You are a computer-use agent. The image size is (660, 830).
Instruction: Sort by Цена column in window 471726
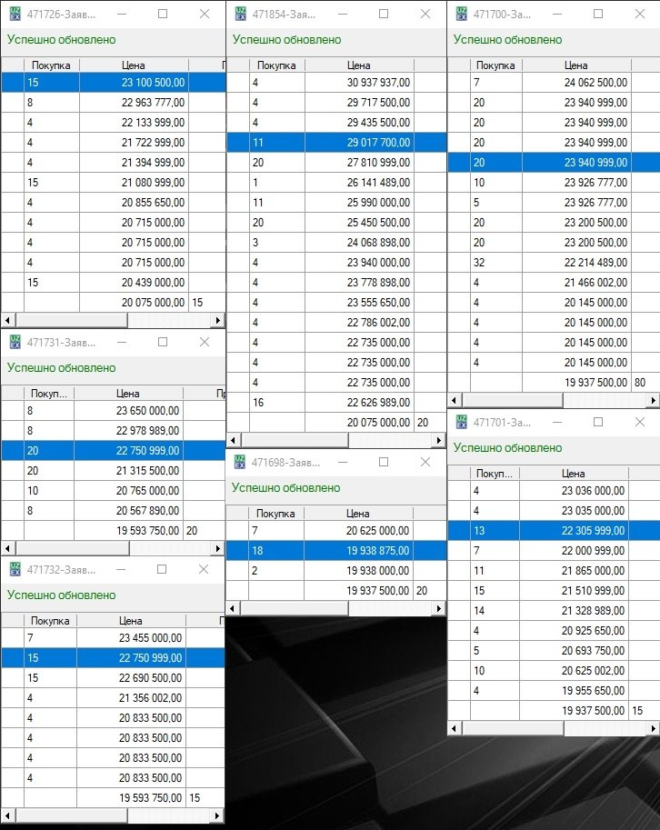(134, 65)
